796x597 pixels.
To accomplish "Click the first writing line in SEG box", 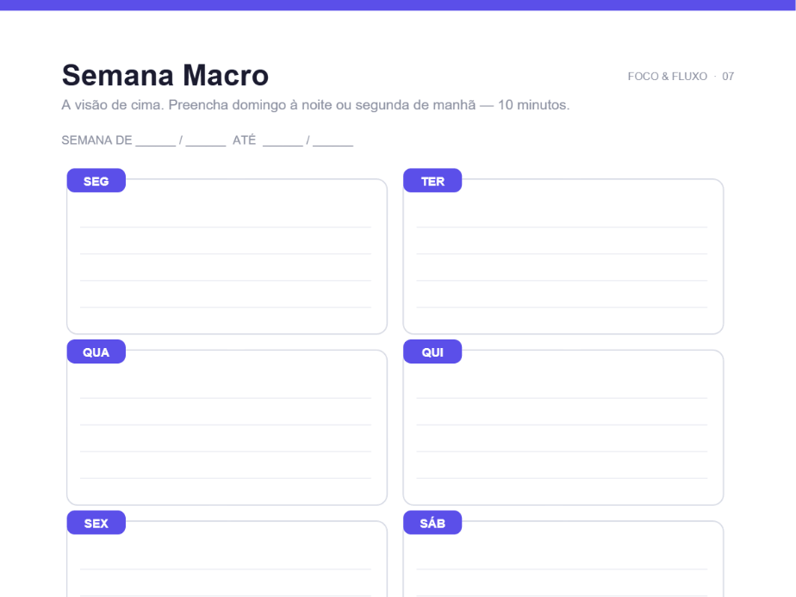I will pos(226,227).
